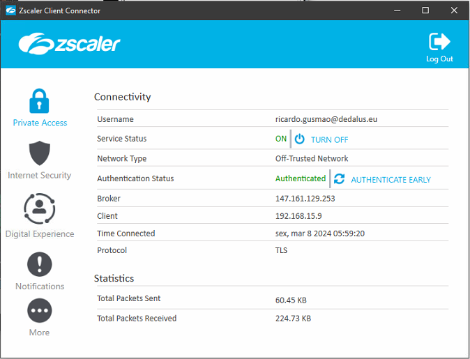Select the Internet Security tab label

click(39, 175)
